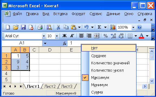Screen dimensions: 156x97
Task: Choose Нет in the status menu
Action: click(x=109, y=48)
